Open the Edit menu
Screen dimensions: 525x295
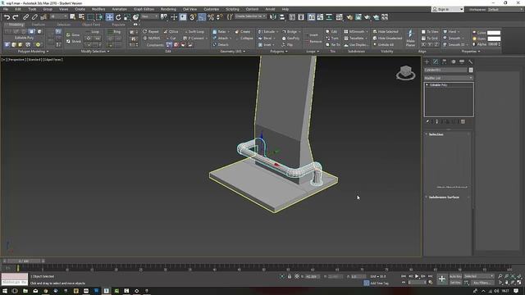point(18,9)
